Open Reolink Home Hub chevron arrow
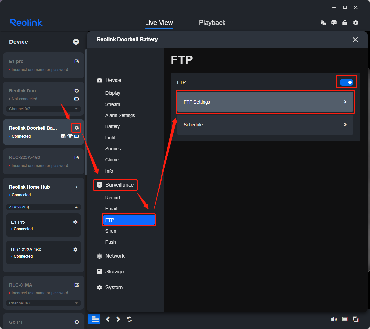Image resolution: width=370 pixels, height=329 pixels. (x=77, y=187)
